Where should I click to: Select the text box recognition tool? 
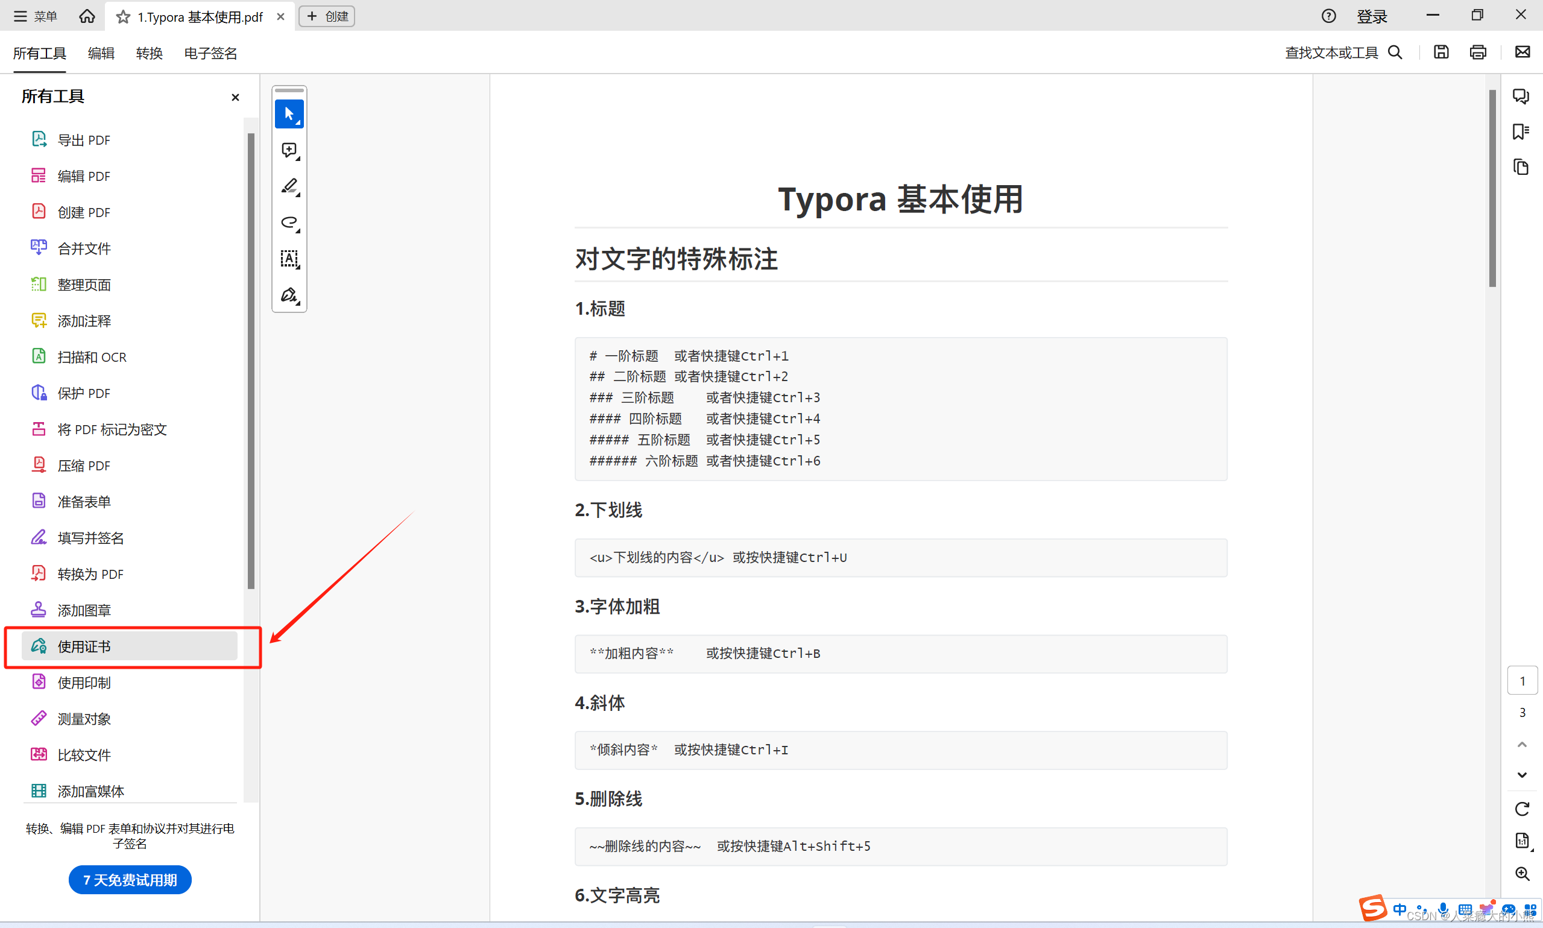click(x=289, y=259)
